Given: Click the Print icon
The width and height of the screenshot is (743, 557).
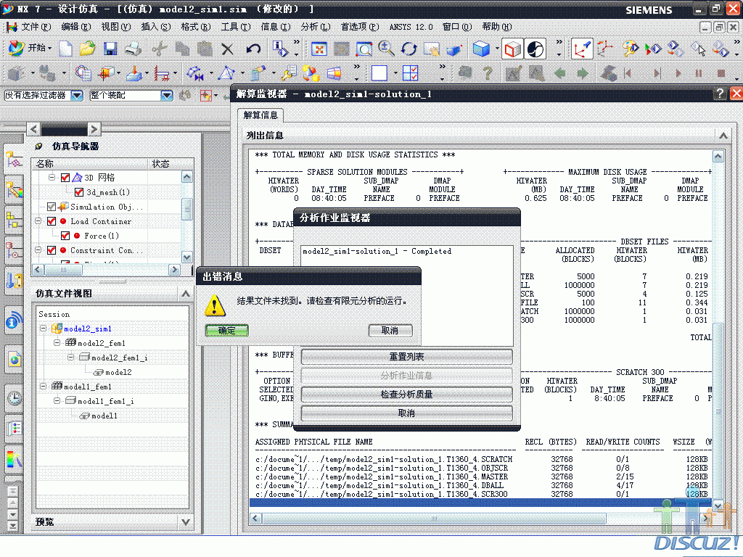Looking at the screenshot, I should (134, 49).
